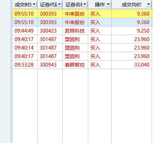Select 买入 in the 09:40:14 row
The width and height of the screenshot is (153, 143).
(95, 48)
